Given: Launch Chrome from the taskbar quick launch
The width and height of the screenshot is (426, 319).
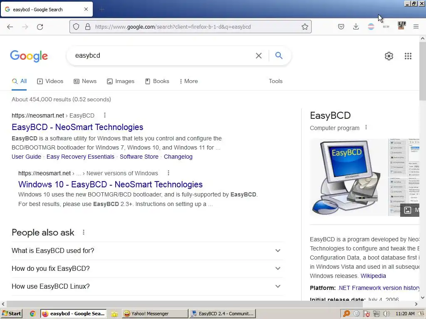Looking at the screenshot, I should (32, 314).
